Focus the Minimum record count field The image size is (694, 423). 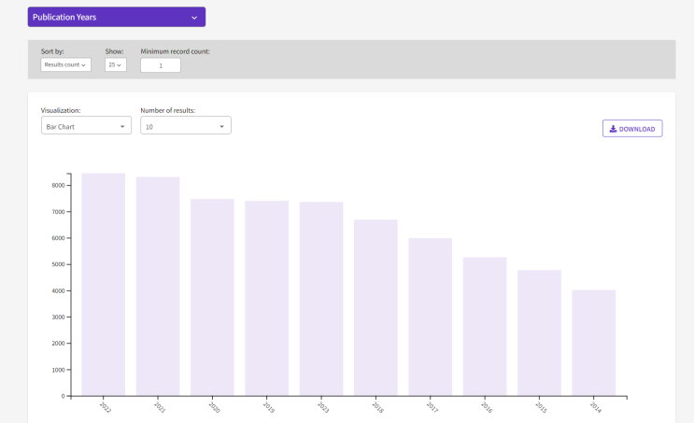point(161,65)
